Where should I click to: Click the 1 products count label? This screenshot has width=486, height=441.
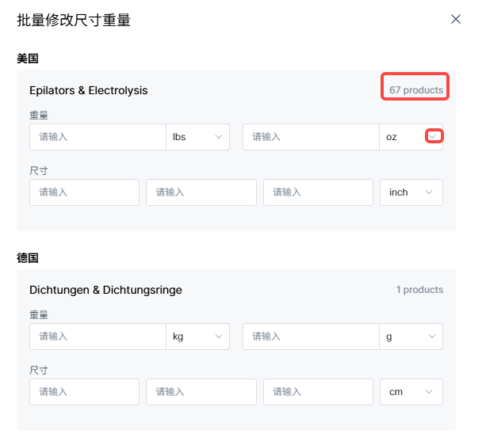[419, 290]
